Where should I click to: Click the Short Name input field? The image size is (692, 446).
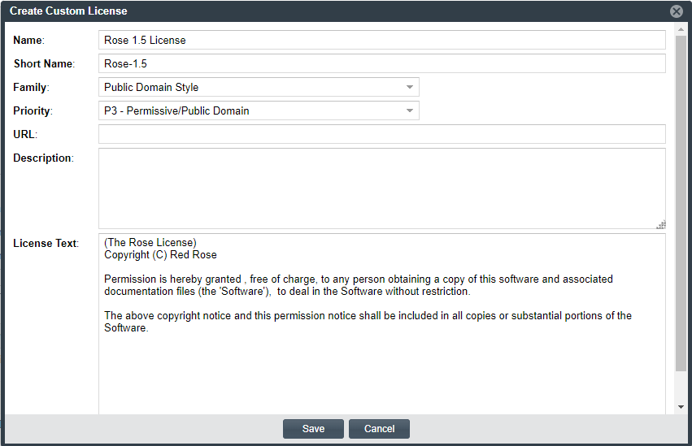click(381, 63)
